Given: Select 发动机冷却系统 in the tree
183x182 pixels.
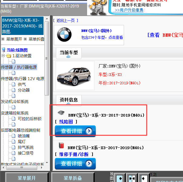Looking at the screenshot, I should coord(15,102).
